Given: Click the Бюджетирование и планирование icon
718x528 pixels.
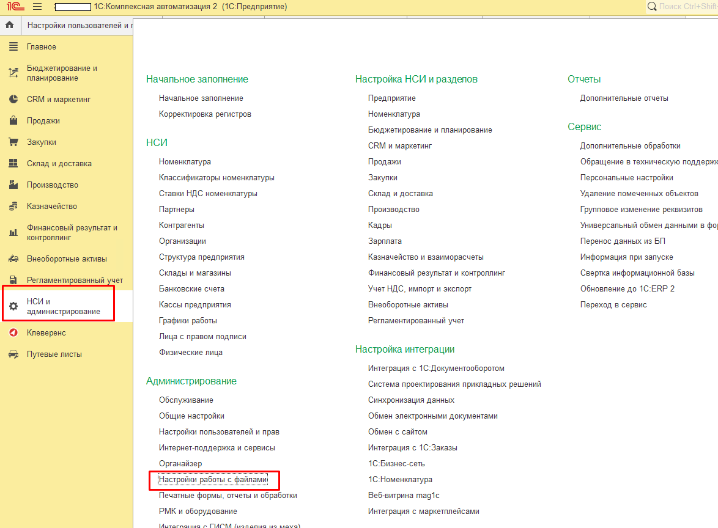Looking at the screenshot, I should point(13,73).
